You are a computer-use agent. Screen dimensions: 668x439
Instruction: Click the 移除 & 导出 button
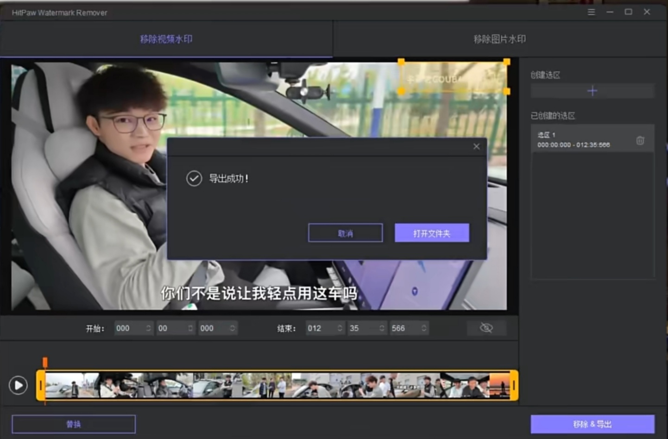pos(592,424)
